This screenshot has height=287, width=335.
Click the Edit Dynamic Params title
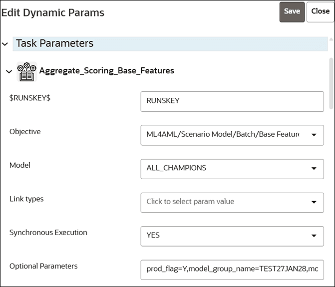pyautogui.click(x=53, y=13)
